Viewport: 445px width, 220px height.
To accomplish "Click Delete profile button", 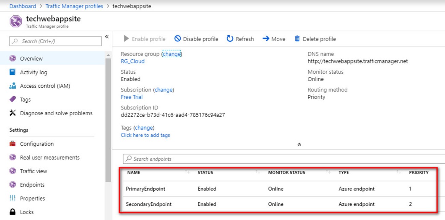I will tap(315, 39).
